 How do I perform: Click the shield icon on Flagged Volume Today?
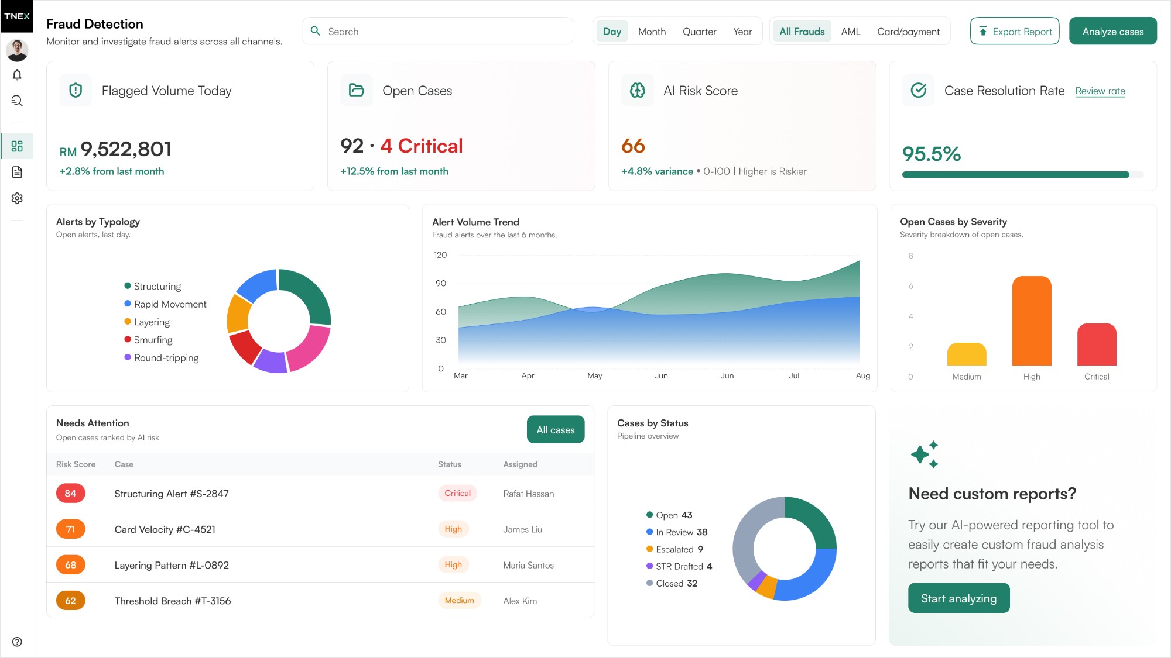tap(76, 90)
